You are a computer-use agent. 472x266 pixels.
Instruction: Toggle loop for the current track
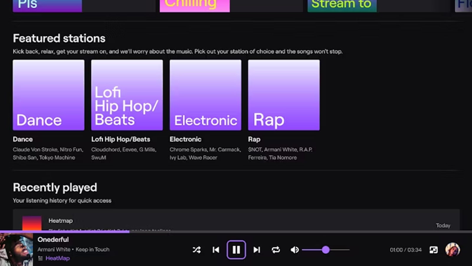[276, 250]
